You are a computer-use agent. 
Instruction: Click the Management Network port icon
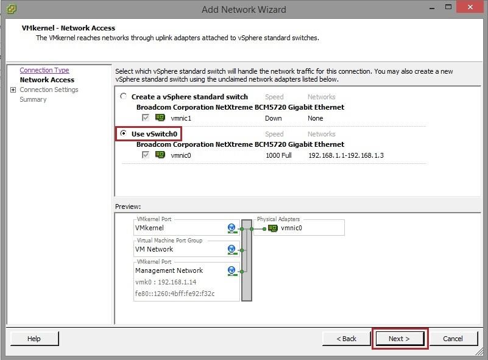point(232,271)
